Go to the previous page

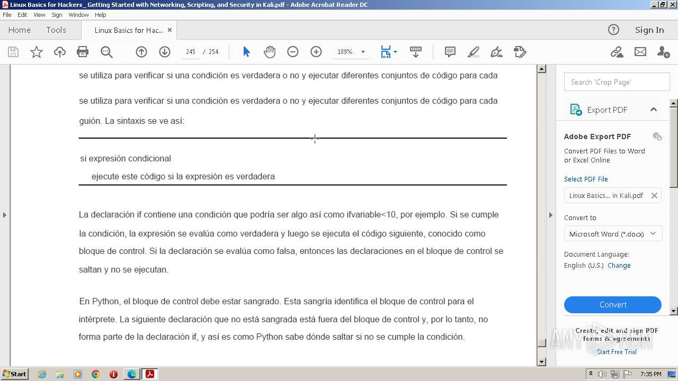[x=141, y=52]
